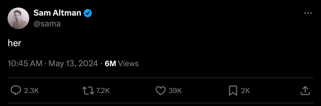321x106 pixels.
Task: Click the blue verified checkmark badge
Action: [x=88, y=13]
